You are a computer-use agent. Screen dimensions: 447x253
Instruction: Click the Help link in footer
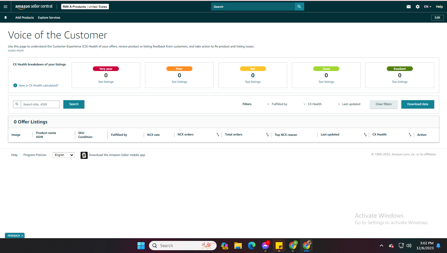click(14, 155)
